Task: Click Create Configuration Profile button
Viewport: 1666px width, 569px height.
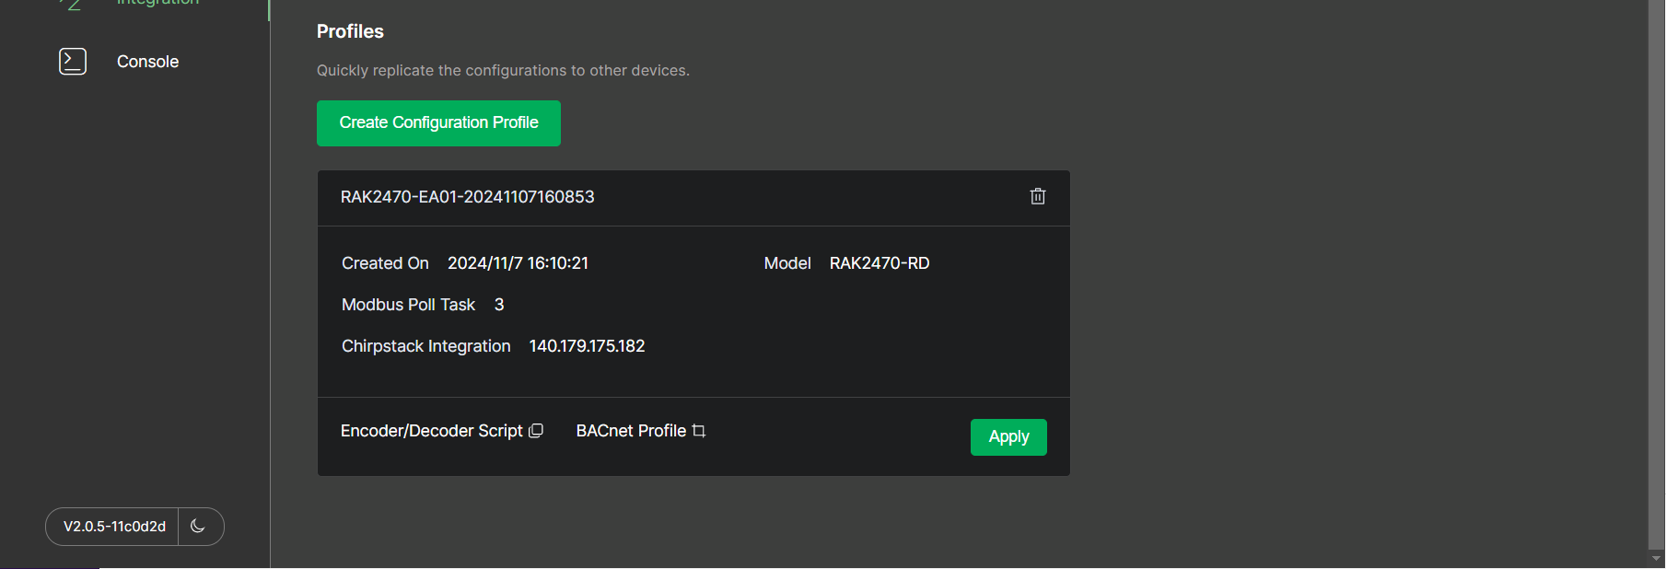Action: click(x=438, y=123)
